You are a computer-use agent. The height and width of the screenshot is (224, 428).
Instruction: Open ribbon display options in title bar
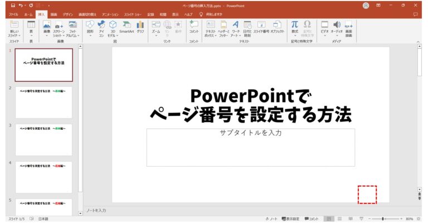378,6
